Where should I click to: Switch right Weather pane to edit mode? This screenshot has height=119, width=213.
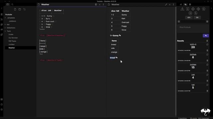(166, 4)
